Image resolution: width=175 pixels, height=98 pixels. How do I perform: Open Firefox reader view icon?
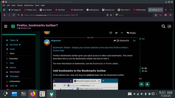107,15
